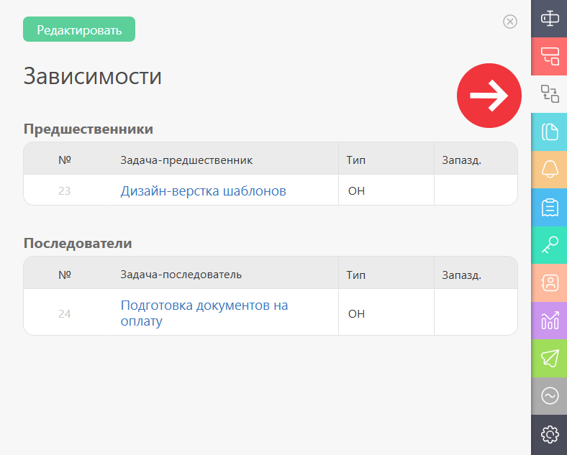Viewport: 567px width, 455px height.
Task: Click predecessor number 23 cell
Action: coord(64,190)
